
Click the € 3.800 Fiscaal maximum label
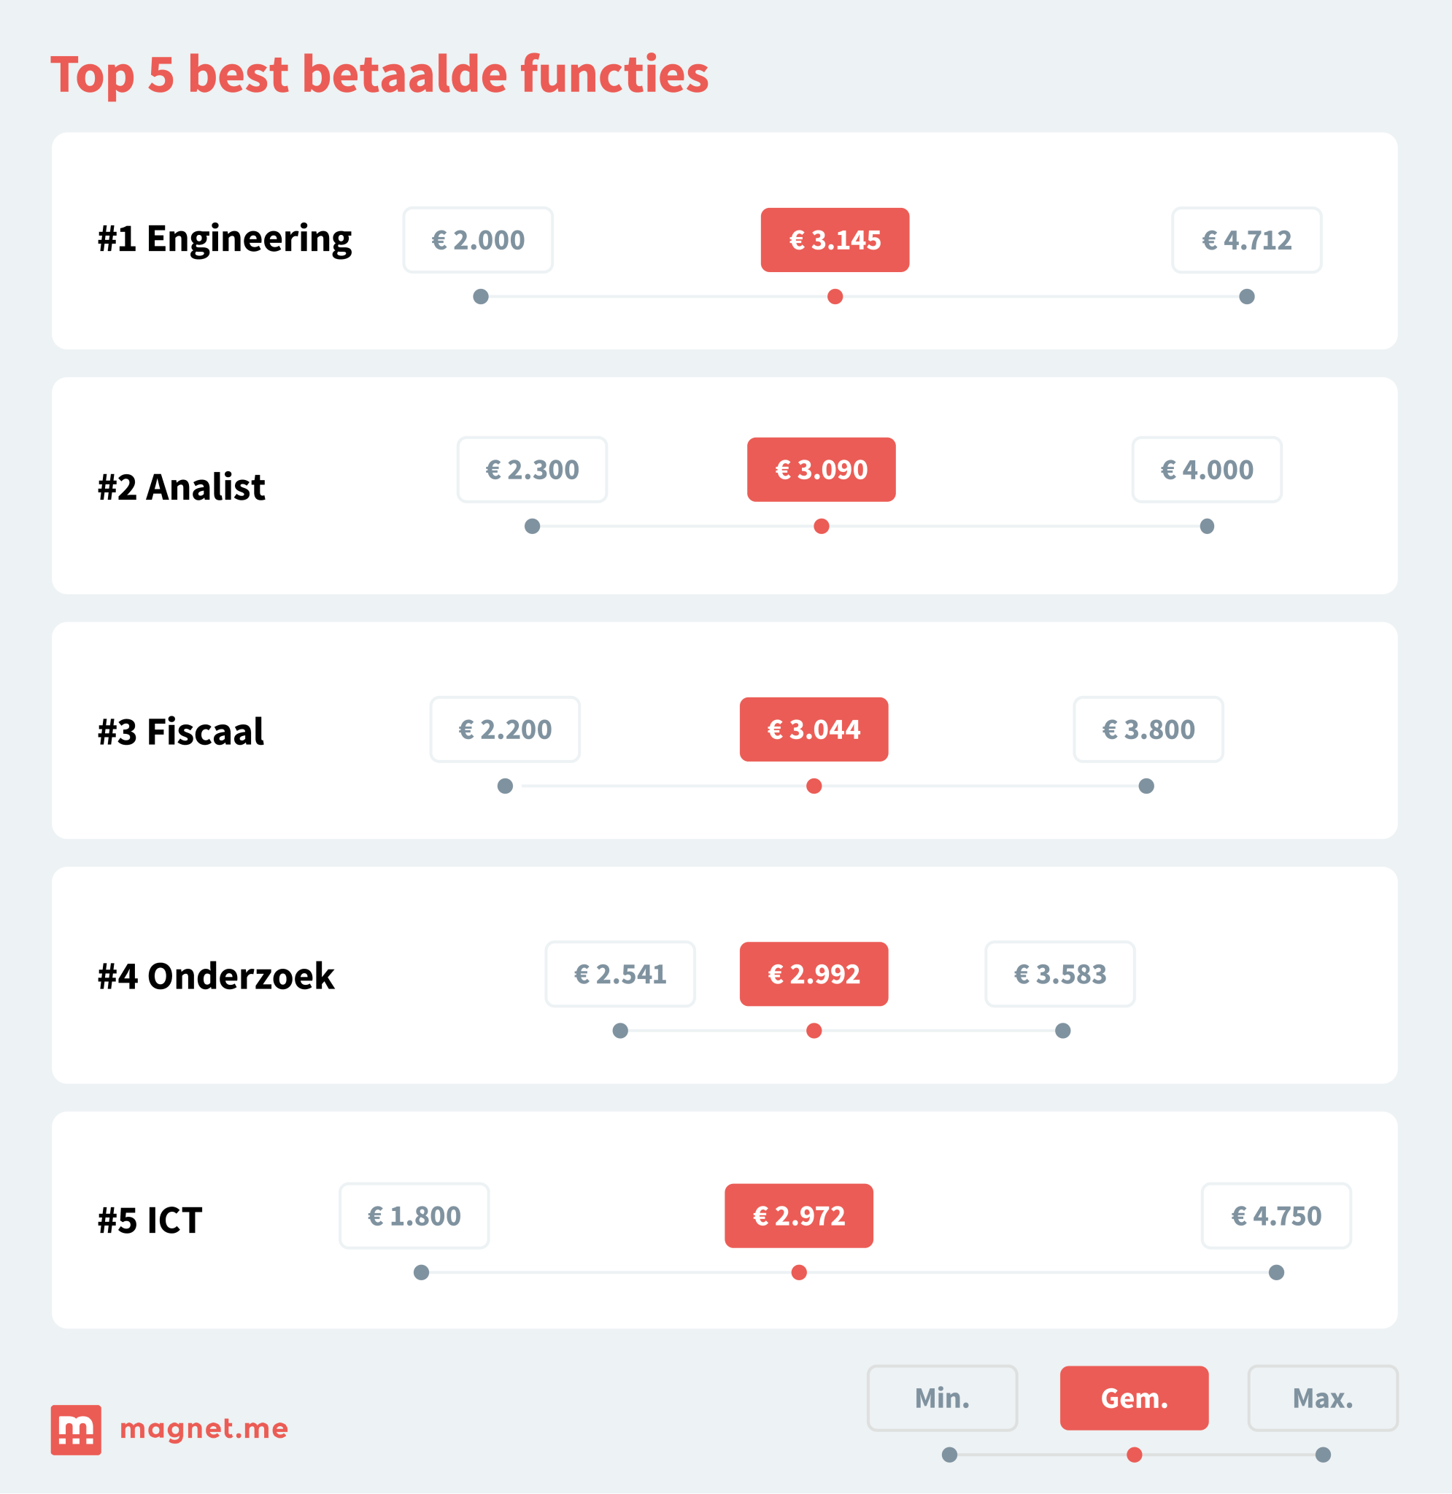click(1148, 729)
